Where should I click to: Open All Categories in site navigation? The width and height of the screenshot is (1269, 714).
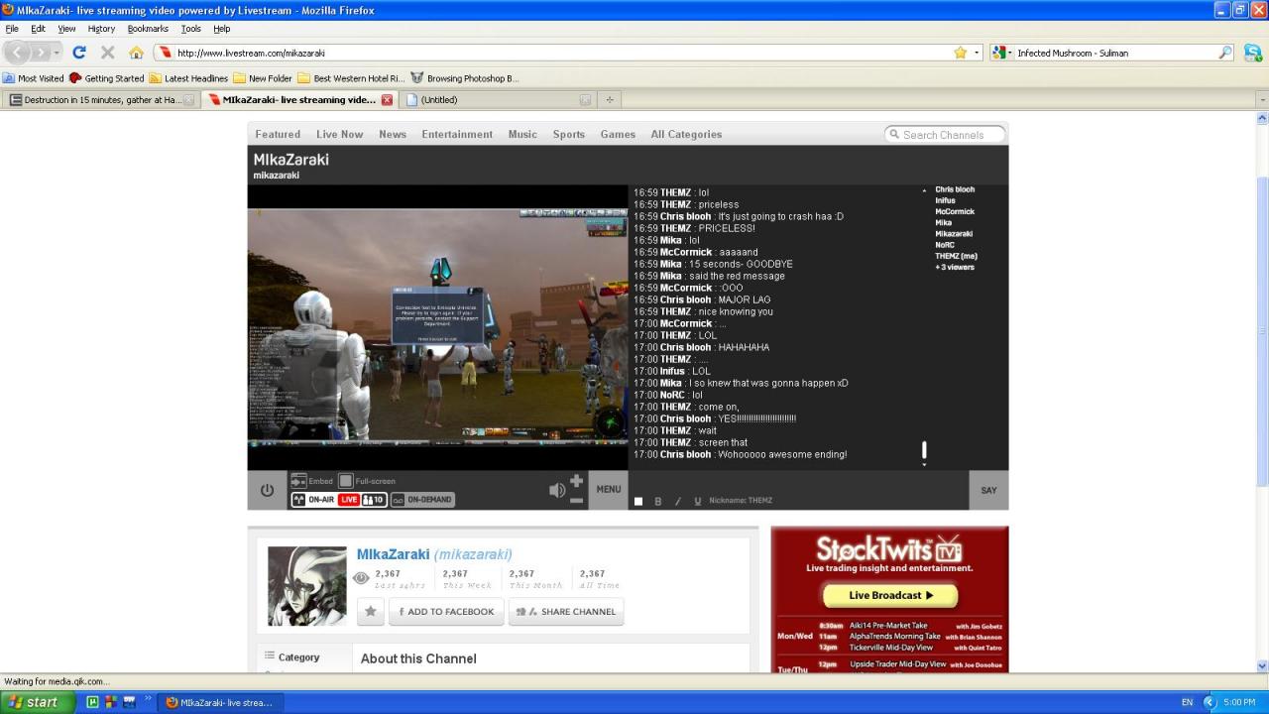[686, 134]
